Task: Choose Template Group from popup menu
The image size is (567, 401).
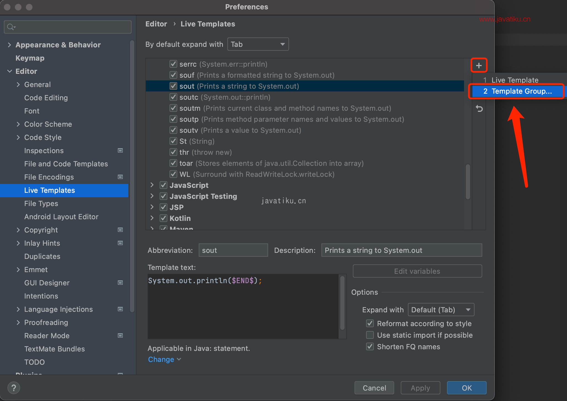Action: click(x=517, y=91)
